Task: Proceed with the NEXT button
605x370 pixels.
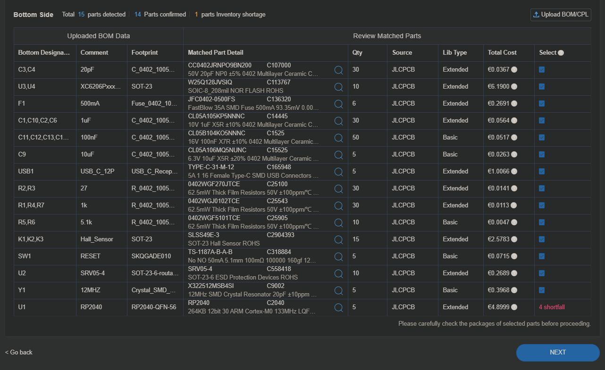Action: (x=558, y=353)
